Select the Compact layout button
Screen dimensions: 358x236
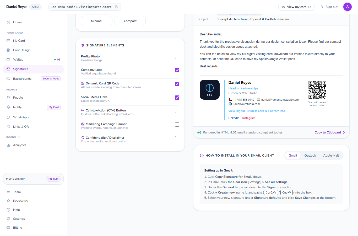[x=130, y=21]
